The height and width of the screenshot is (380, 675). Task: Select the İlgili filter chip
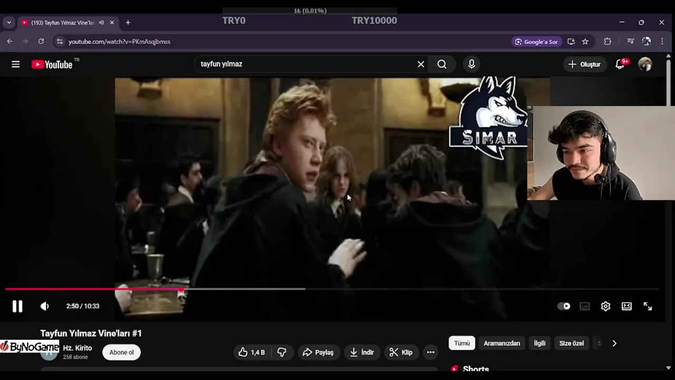pyautogui.click(x=539, y=343)
